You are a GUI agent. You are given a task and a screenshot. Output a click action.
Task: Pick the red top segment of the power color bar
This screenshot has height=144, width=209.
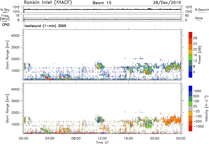pos(190,35)
